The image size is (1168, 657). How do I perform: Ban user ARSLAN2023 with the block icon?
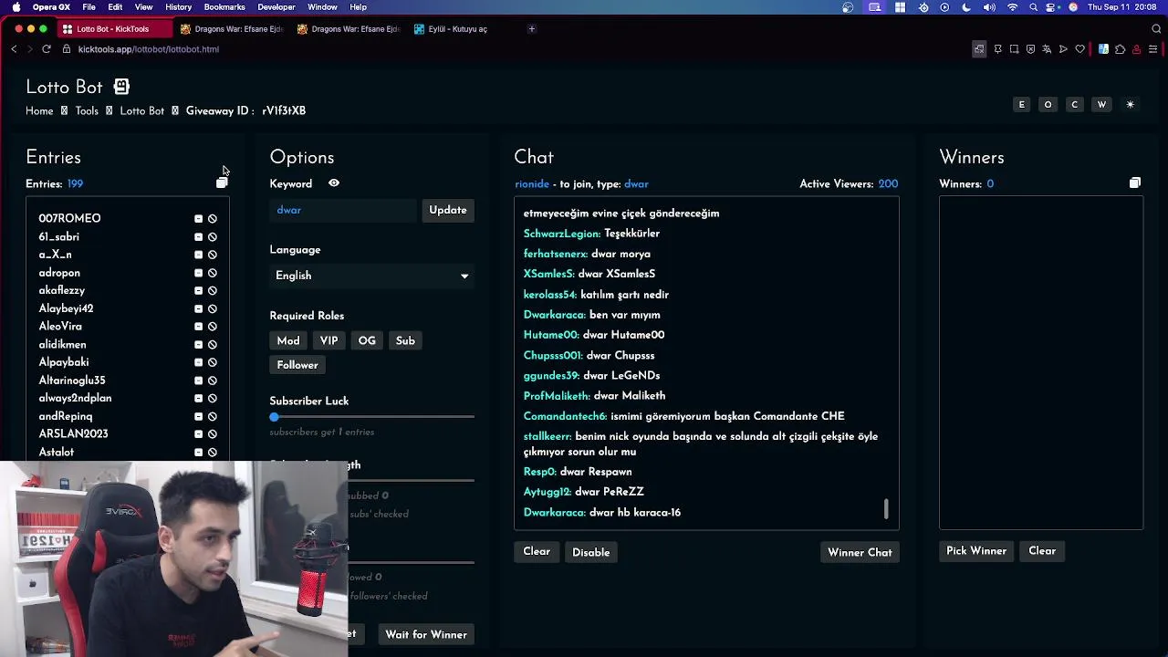[213, 434]
